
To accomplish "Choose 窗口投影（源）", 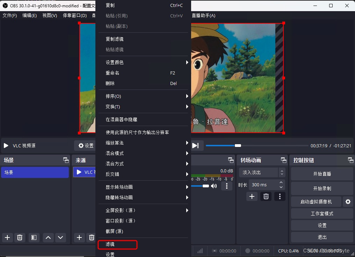I will (x=143, y=221).
